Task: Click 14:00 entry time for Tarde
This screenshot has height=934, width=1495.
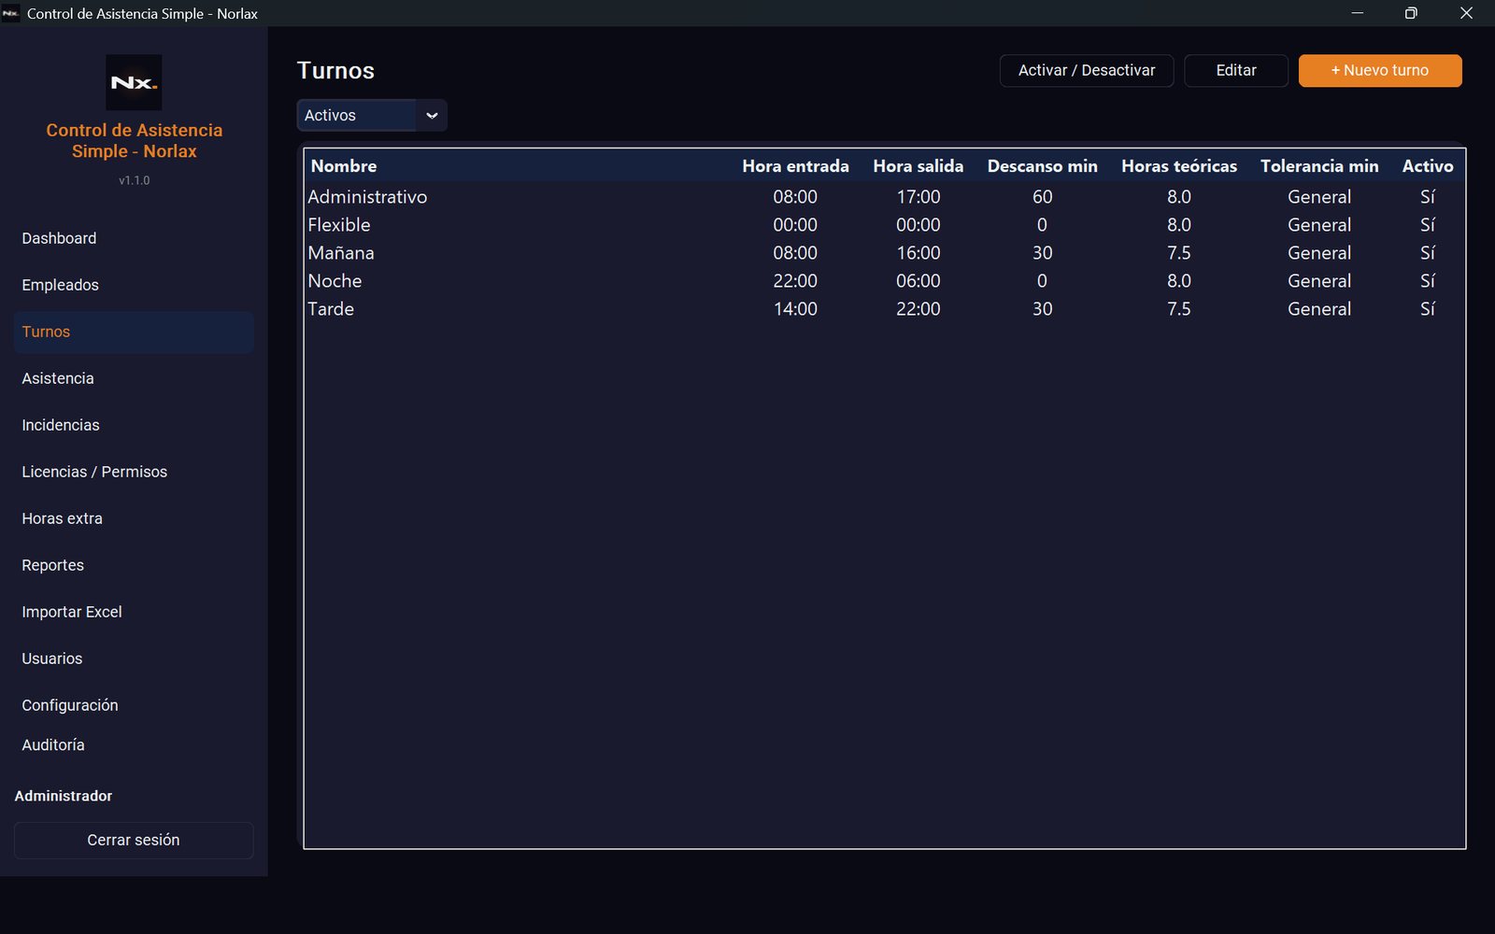Action: coord(795,309)
